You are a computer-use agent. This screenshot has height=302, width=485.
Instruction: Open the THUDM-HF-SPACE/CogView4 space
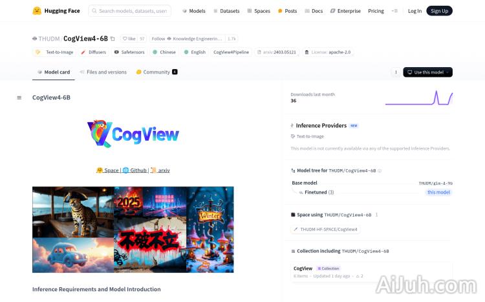pyautogui.click(x=325, y=230)
